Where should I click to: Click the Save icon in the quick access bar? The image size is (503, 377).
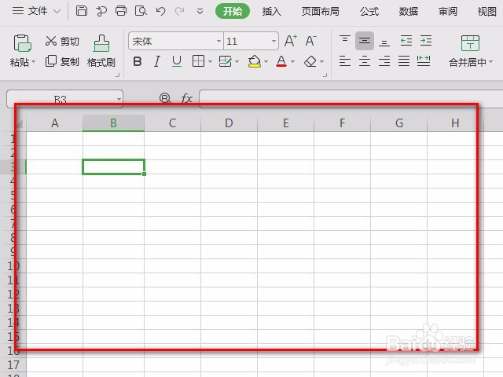coord(82,11)
